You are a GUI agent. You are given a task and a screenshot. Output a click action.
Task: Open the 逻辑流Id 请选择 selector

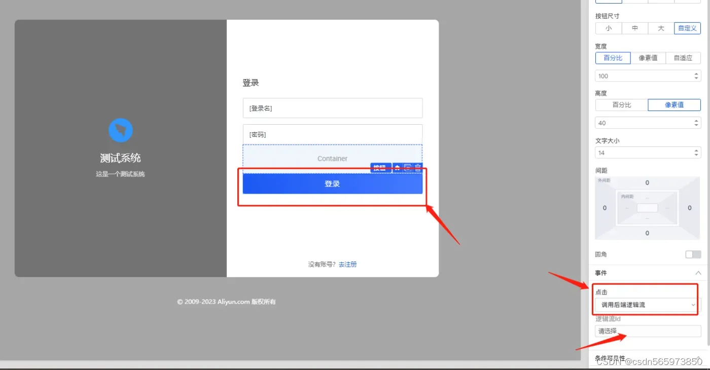coord(648,331)
